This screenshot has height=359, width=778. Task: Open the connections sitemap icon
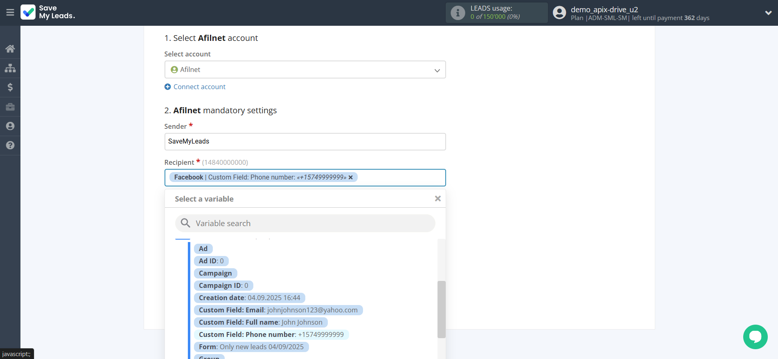point(10,68)
